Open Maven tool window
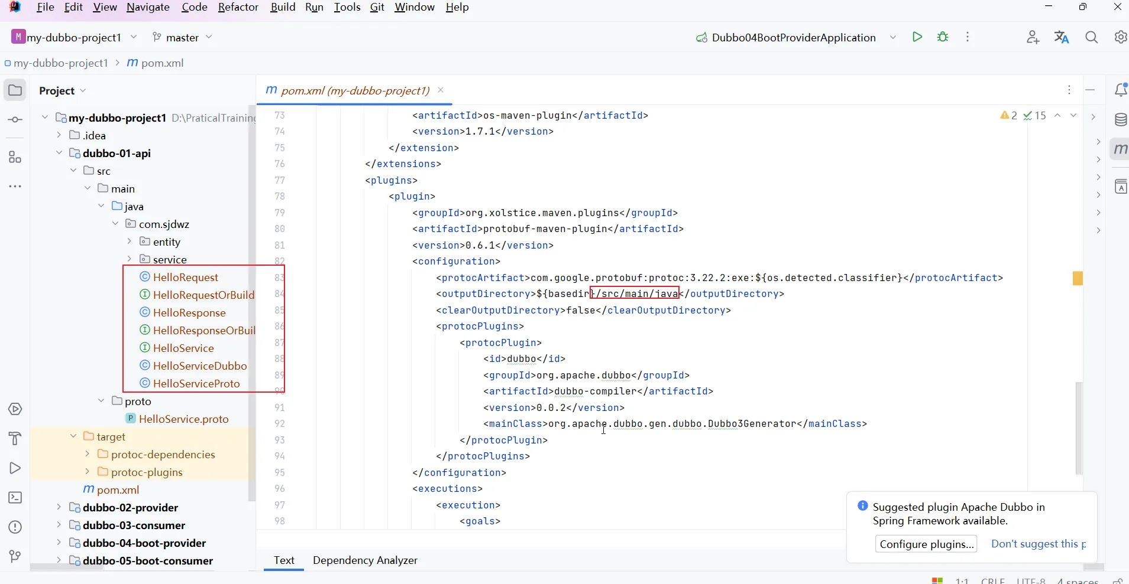 tap(1121, 149)
